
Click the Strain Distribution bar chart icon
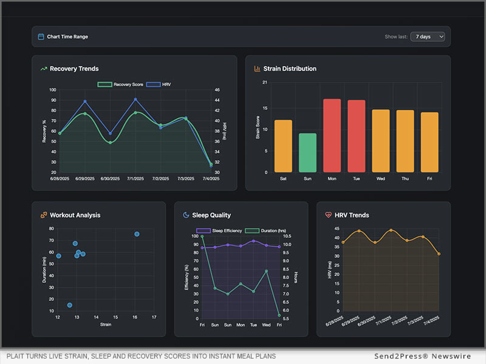pyautogui.click(x=257, y=69)
